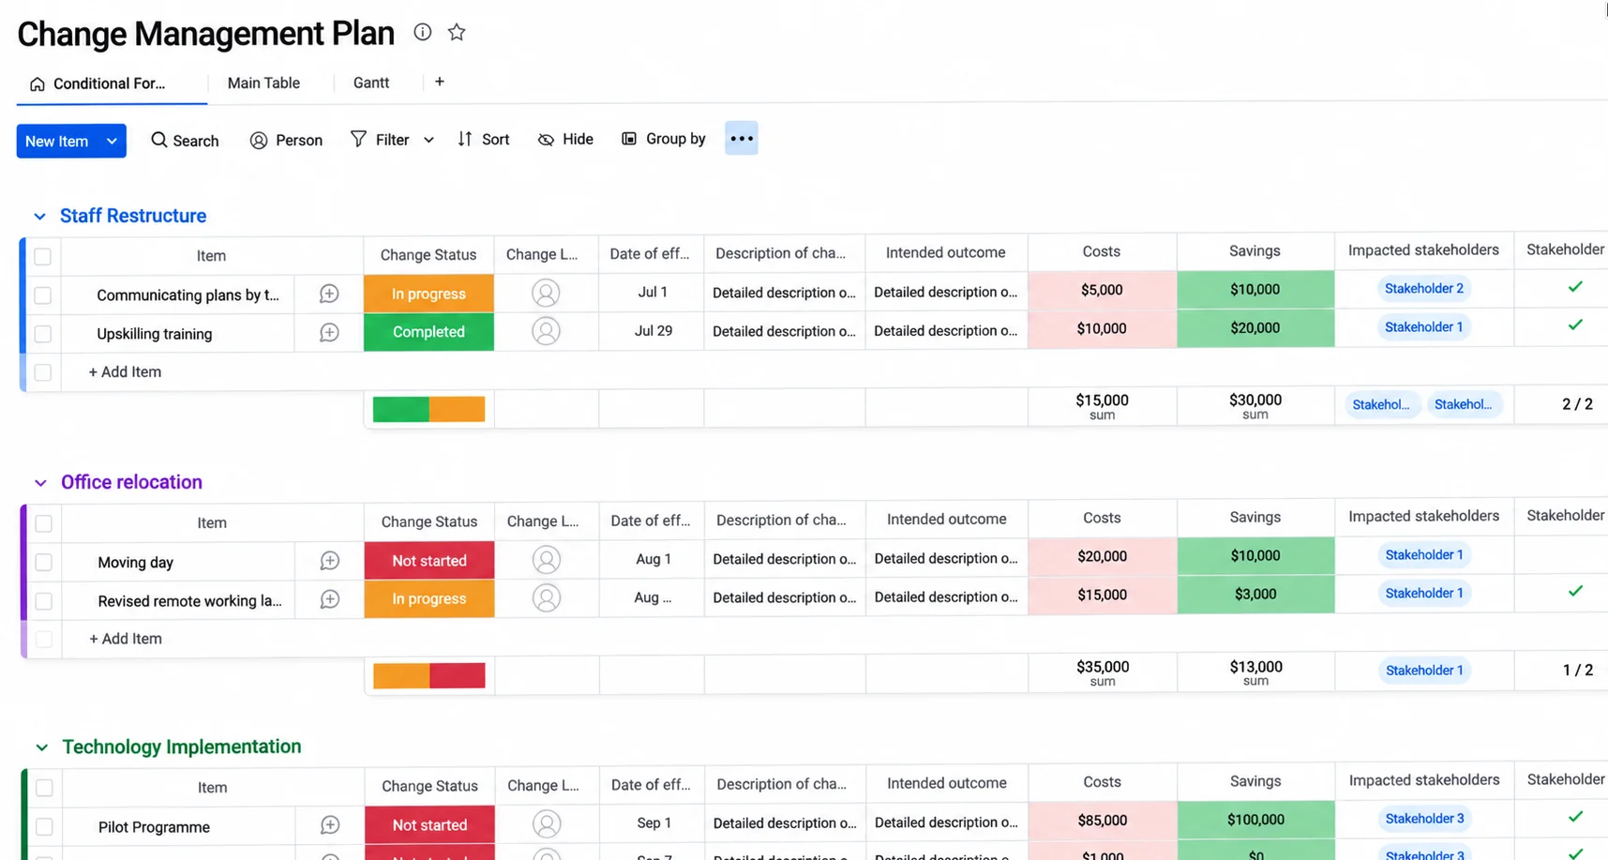Viewport: 1608px width, 860px height.
Task: Open the Filter options dropdown arrow
Action: (428, 140)
